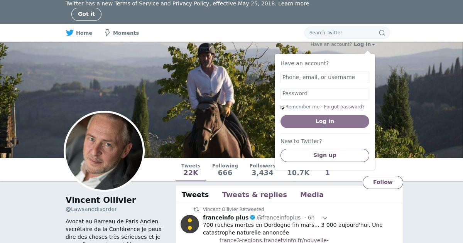The image size is (463, 243).
Task: Focus the Phone, email, or username field
Action: [324, 77]
